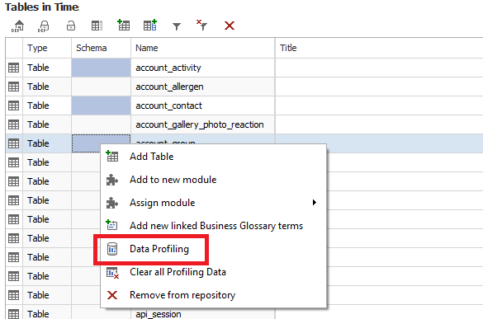The image size is (483, 319).
Task: Click the open padlock toolbar icon
Action: (71, 26)
